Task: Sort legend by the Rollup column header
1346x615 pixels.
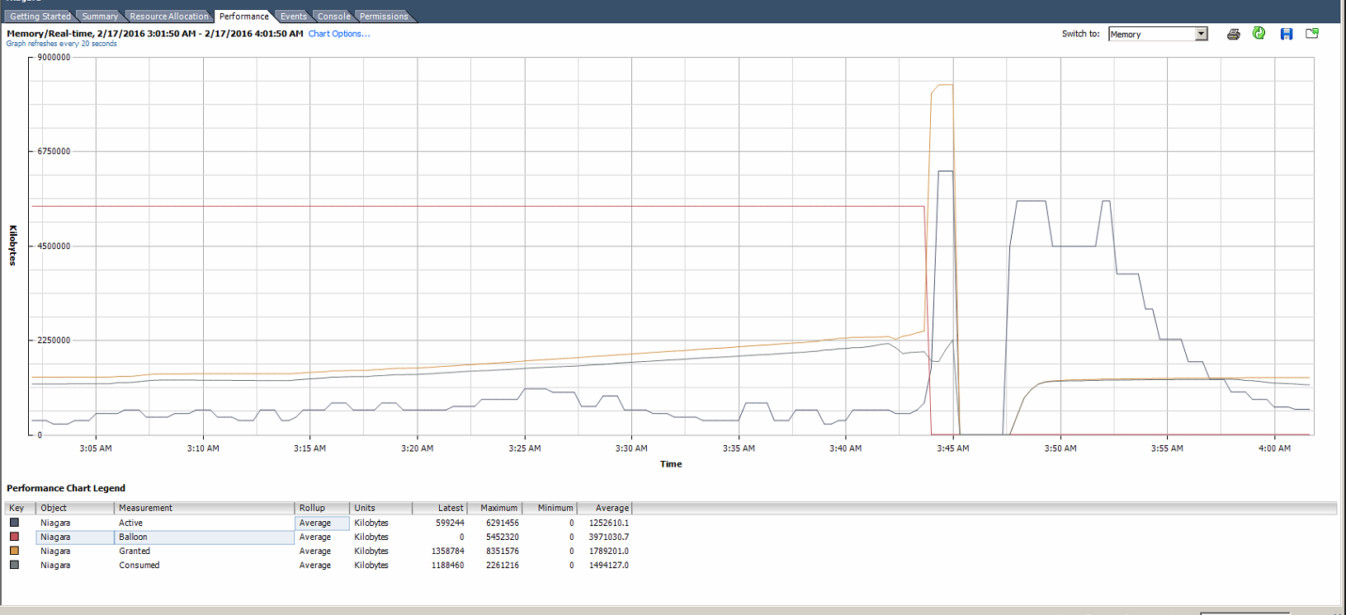Action: coord(322,508)
